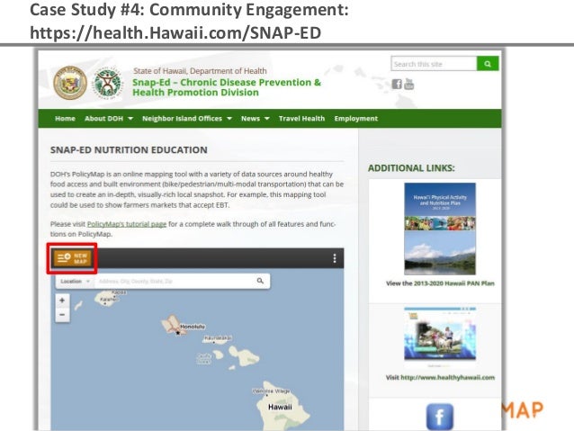Click the ADDITIONAL LINKS heading
The width and height of the screenshot is (574, 431).
(411, 168)
